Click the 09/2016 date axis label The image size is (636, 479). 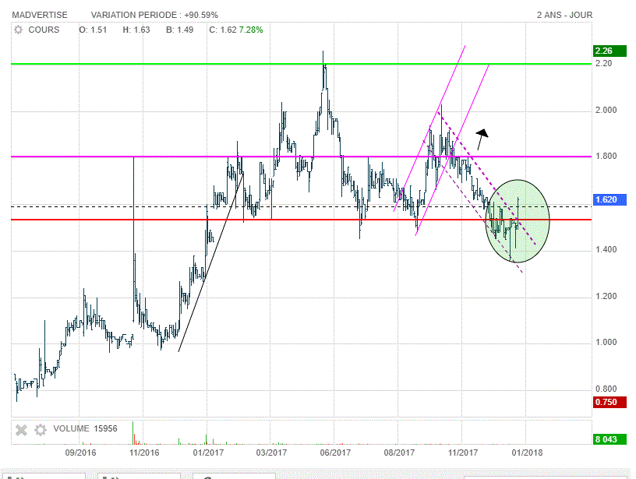[x=81, y=453]
